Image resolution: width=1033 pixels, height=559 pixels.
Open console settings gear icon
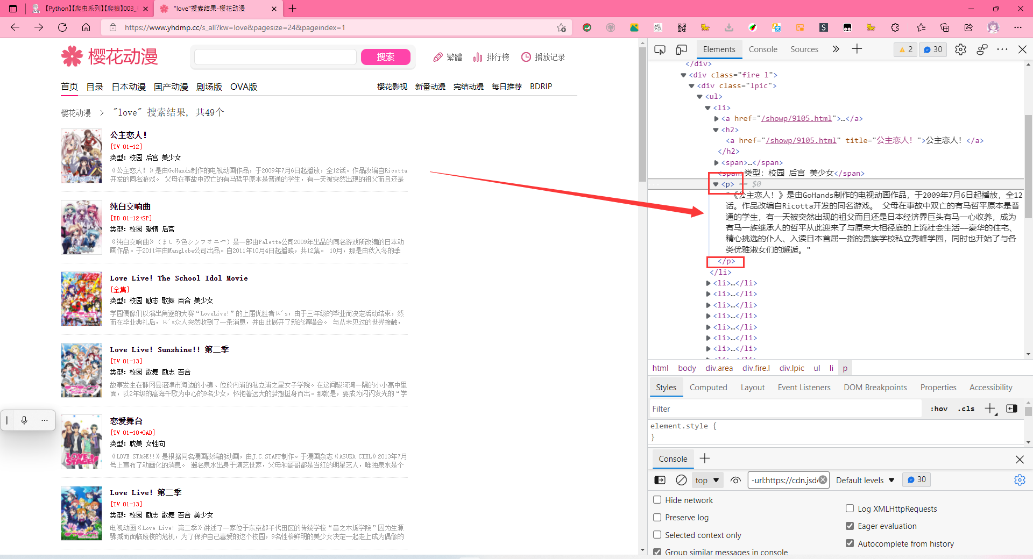coord(1020,480)
